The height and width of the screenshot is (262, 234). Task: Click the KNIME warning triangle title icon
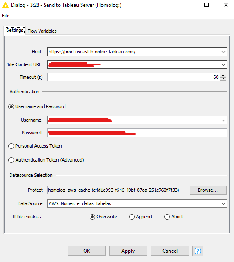(6, 5)
